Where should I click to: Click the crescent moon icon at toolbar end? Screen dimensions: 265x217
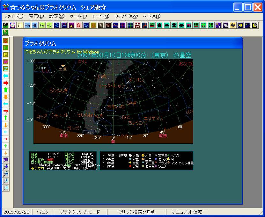click(254, 25)
